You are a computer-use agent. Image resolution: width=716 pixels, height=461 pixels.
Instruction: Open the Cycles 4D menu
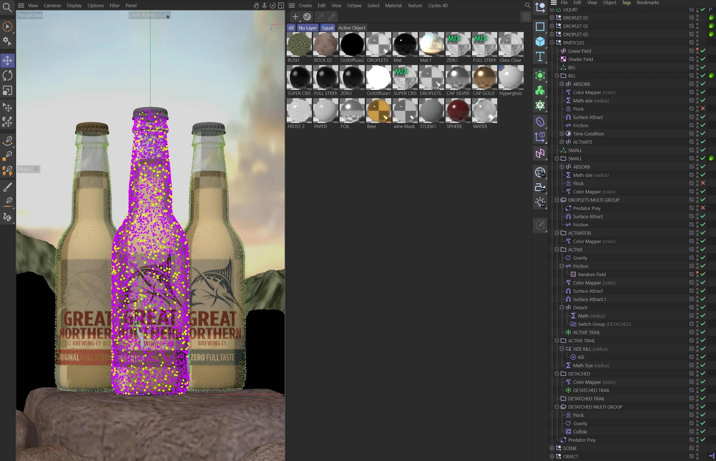pyautogui.click(x=438, y=6)
